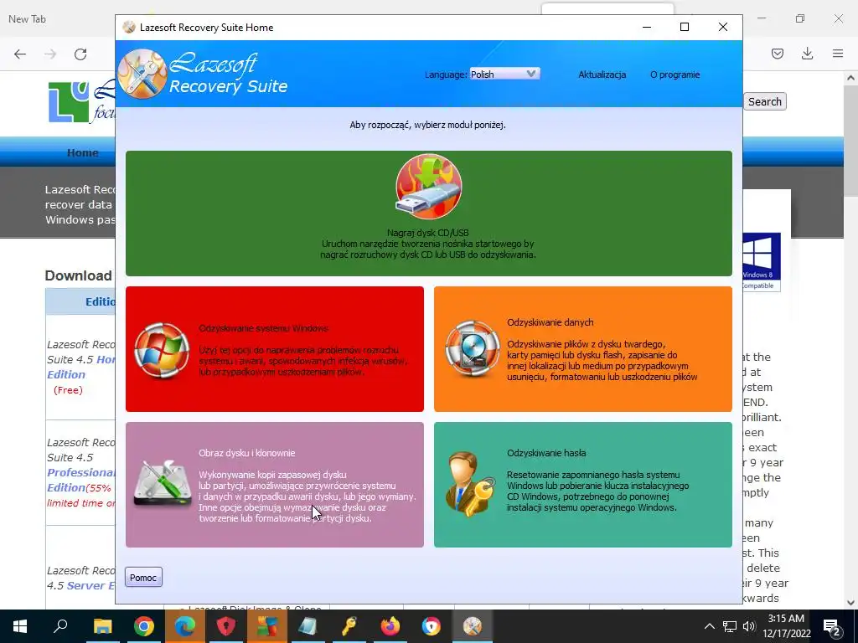Select the Nagraj dysk CD/USB module title

tap(428, 233)
